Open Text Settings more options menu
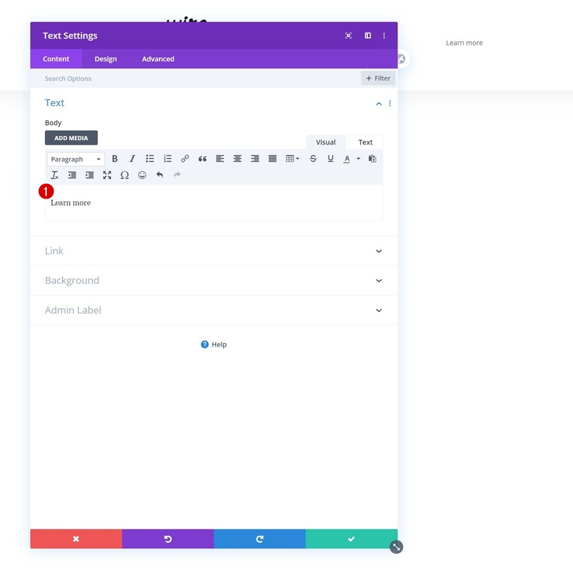This screenshot has height=575, width=573. 384,36
